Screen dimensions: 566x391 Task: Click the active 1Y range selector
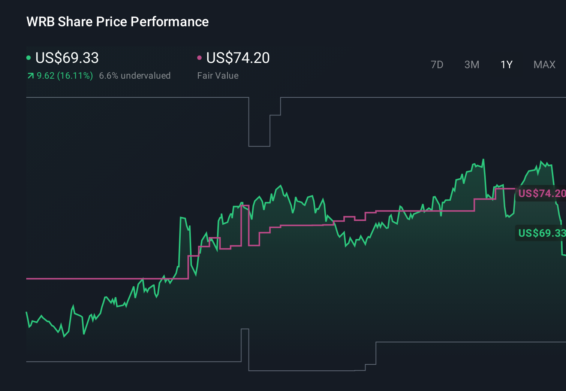pos(506,64)
